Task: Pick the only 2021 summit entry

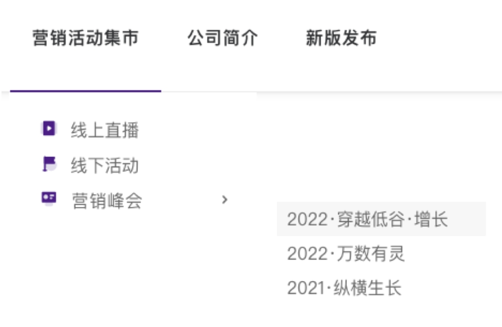Action: coord(344,288)
